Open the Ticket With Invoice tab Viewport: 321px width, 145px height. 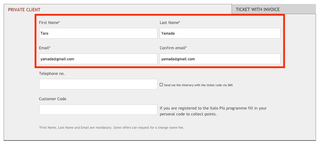[257, 10]
